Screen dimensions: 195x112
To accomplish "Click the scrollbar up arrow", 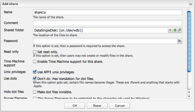I will 189,92.
